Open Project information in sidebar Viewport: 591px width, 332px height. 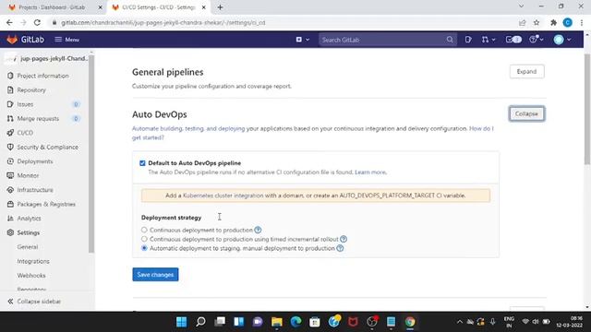tap(43, 76)
